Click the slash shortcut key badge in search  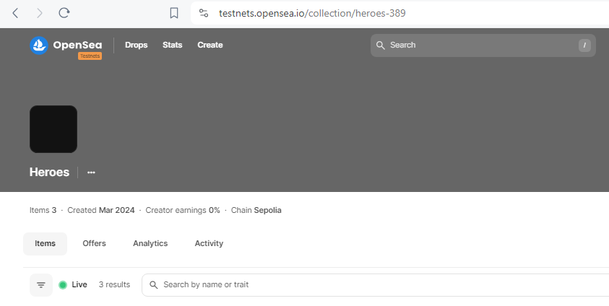(x=584, y=45)
